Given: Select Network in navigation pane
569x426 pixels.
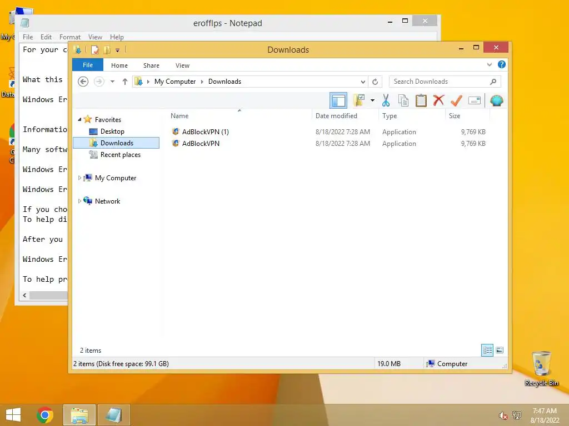Looking at the screenshot, I should coord(107,201).
